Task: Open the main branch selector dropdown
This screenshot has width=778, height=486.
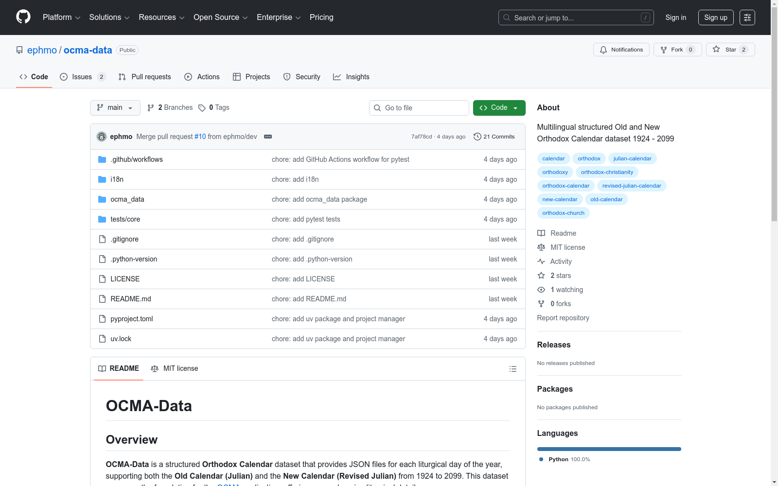Action: pyautogui.click(x=115, y=108)
